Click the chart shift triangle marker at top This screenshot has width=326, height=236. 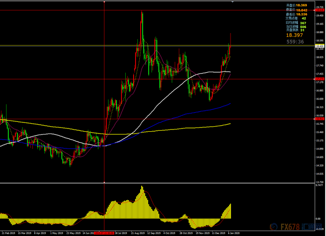(x=232, y=2)
